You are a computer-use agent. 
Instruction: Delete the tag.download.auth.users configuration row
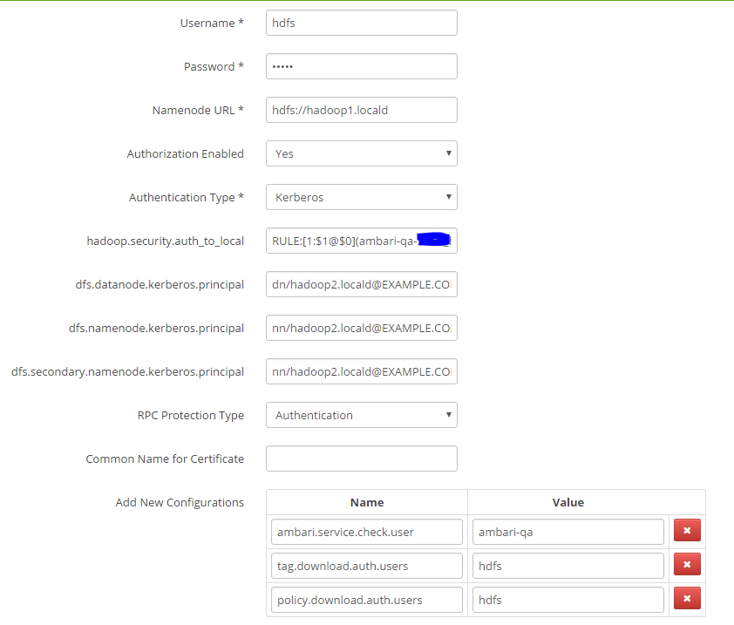(x=687, y=564)
